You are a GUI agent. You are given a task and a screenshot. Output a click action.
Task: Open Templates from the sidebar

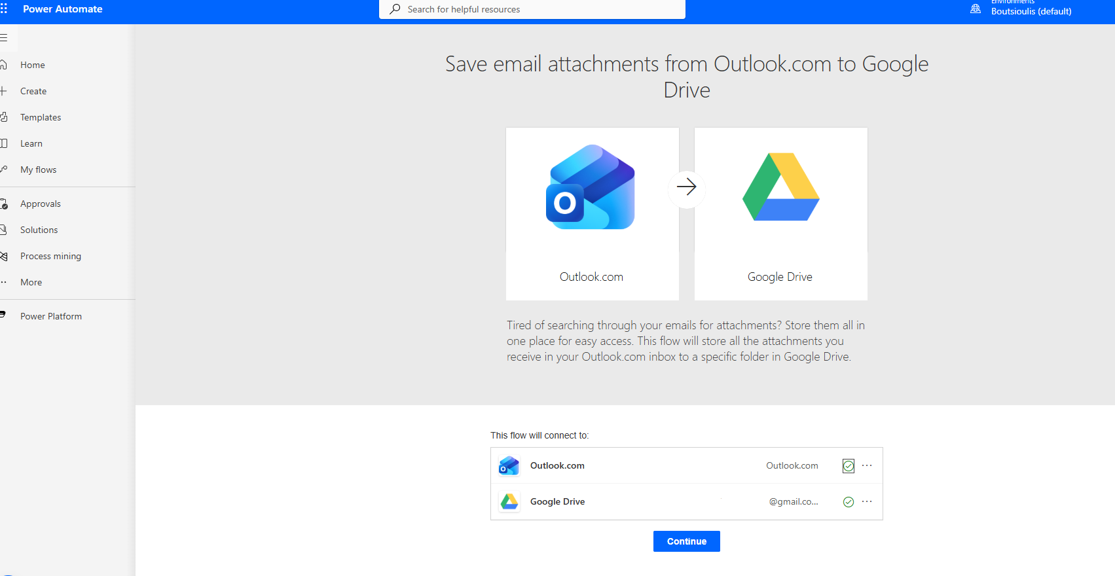point(41,117)
